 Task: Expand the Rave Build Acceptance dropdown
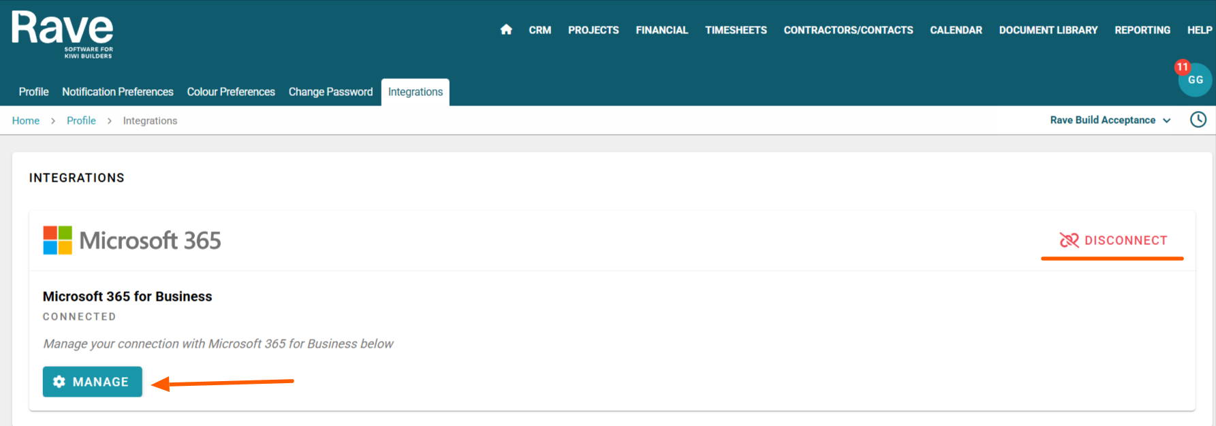pos(1110,120)
